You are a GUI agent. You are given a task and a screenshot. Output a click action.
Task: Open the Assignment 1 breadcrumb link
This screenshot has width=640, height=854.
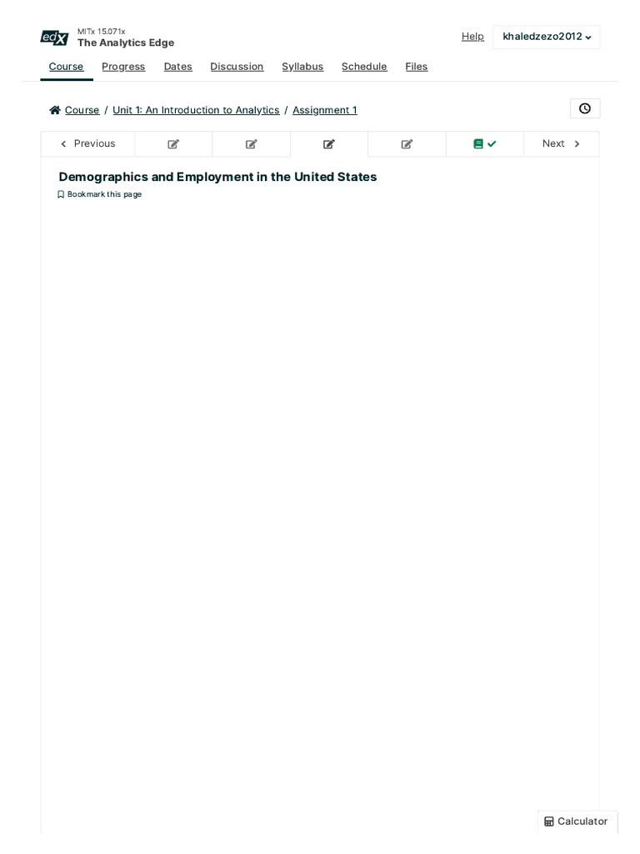[325, 110]
